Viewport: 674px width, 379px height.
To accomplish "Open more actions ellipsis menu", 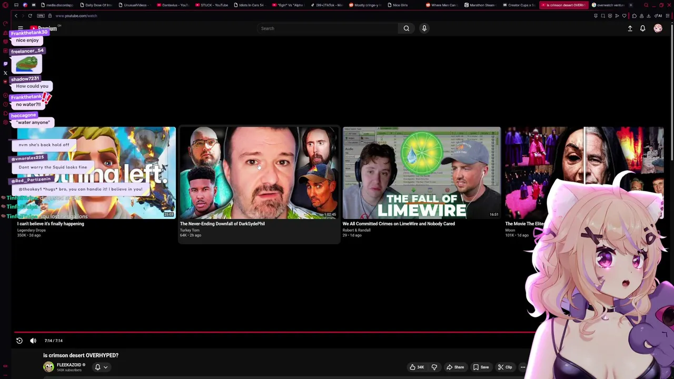I will pos(523,367).
